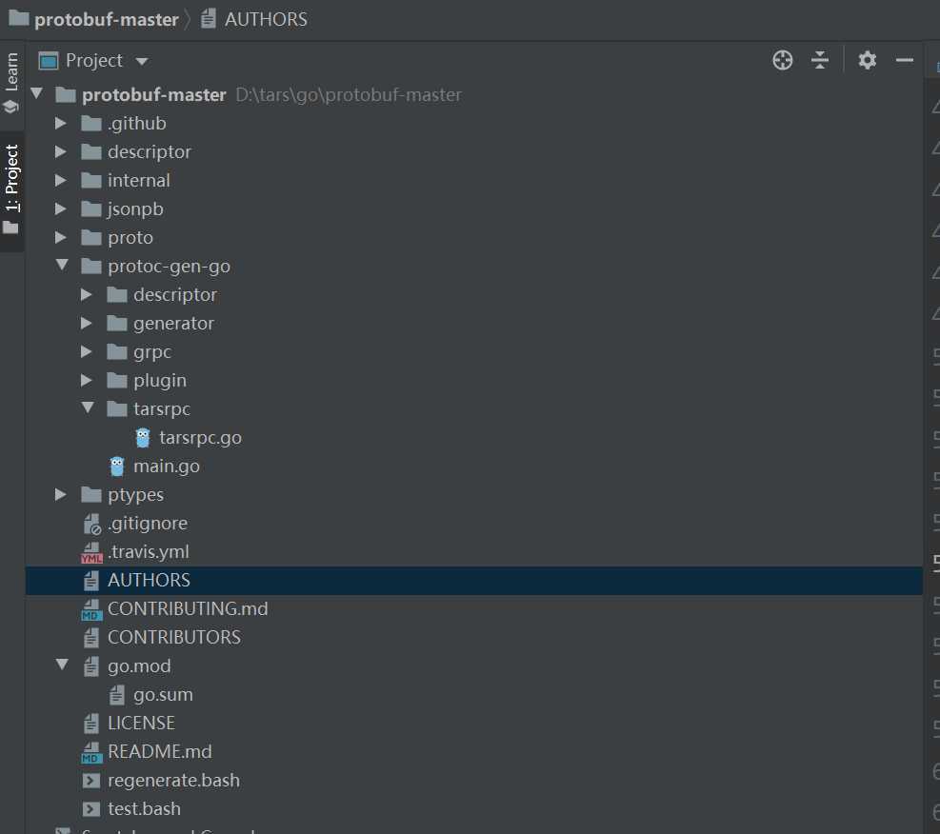Expand the generator folder
This screenshot has height=834, width=940.
click(87, 323)
